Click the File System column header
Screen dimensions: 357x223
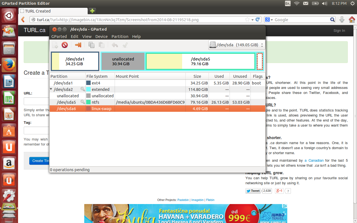(100, 76)
